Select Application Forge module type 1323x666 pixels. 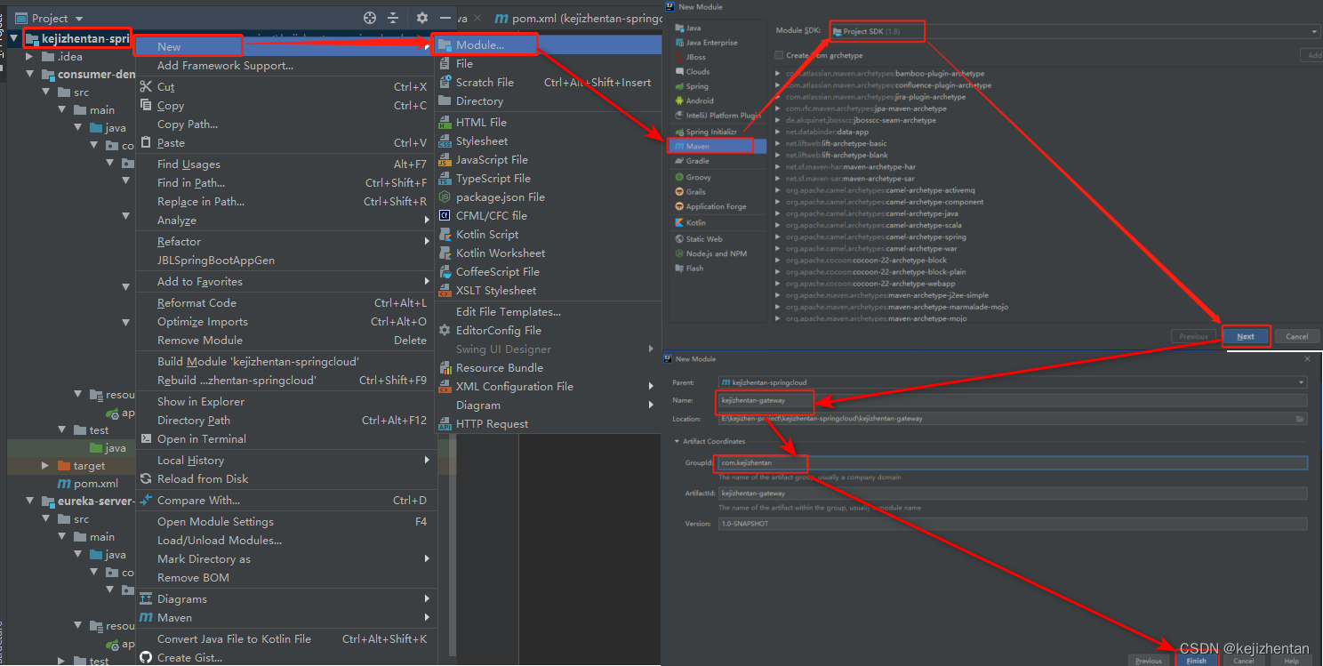(716, 206)
